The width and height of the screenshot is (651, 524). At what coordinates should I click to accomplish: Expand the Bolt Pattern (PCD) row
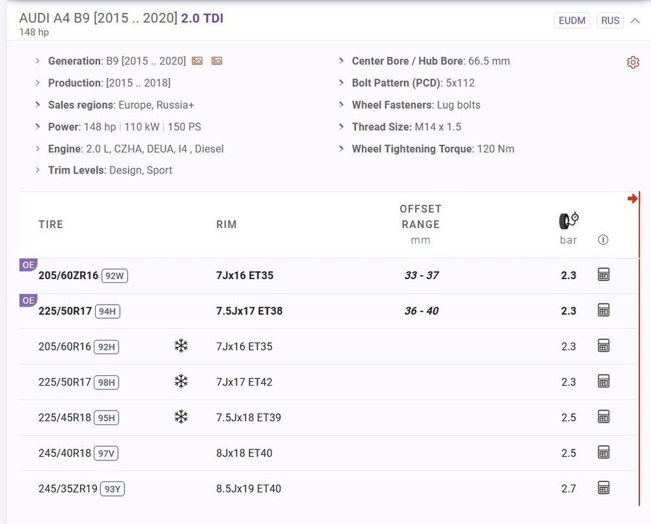[342, 83]
